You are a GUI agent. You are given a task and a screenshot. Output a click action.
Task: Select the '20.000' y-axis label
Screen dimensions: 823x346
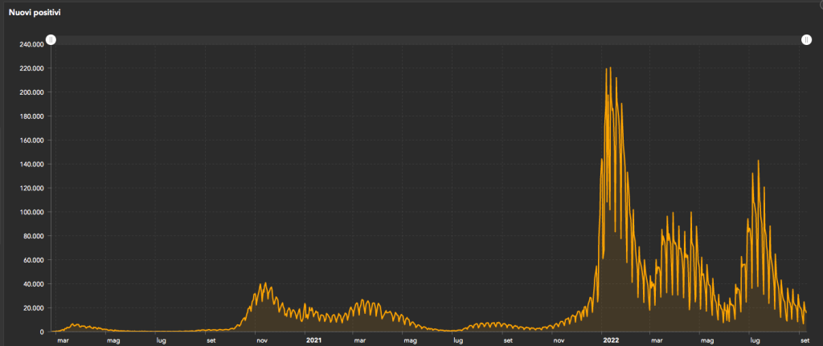[33, 308]
